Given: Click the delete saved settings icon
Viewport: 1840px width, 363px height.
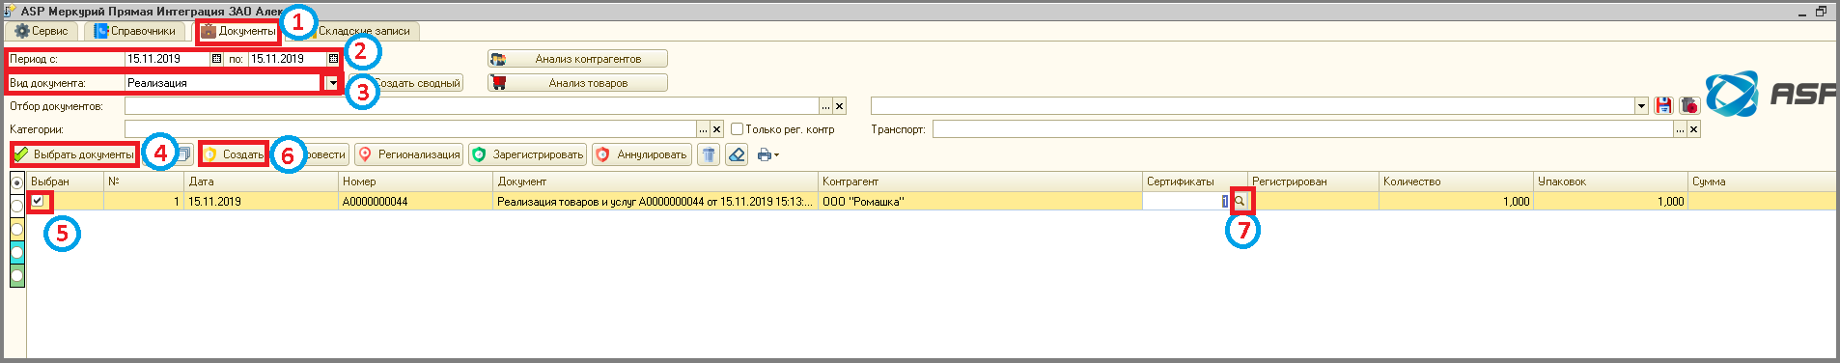Looking at the screenshot, I should pyautogui.click(x=1688, y=105).
